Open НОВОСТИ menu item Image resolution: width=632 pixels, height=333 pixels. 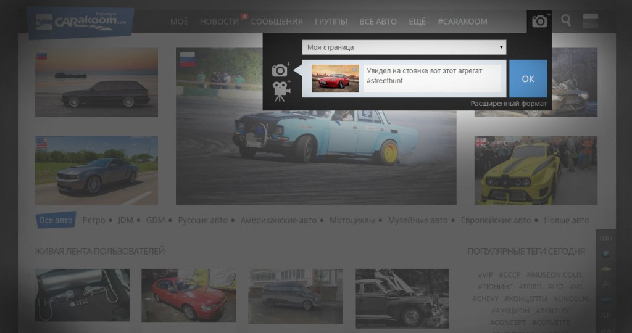219,22
